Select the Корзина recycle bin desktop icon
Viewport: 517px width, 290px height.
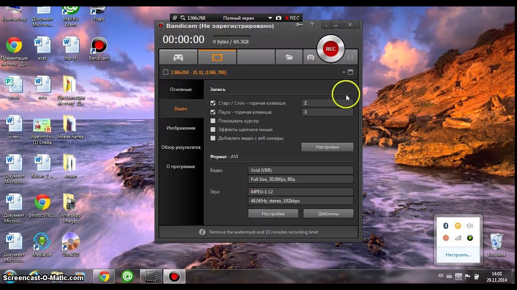pyautogui.click(x=496, y=245)
